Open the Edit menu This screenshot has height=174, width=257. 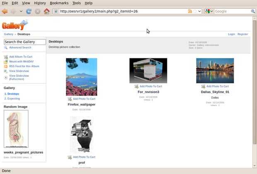click(x=15, y=3)
